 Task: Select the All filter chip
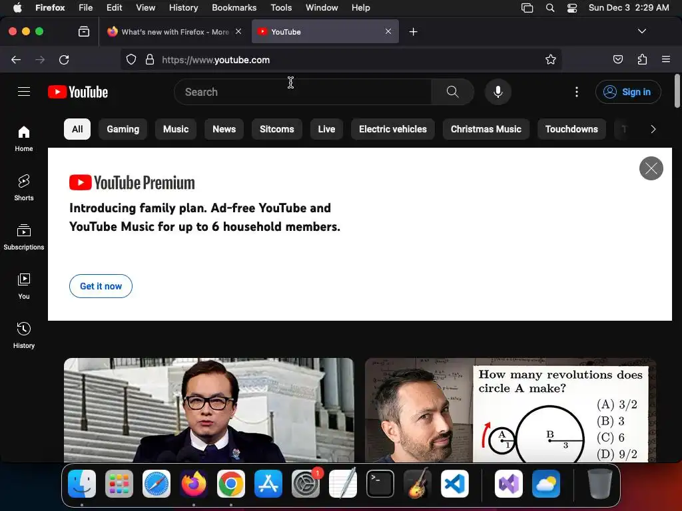pyautogui.click(x=77, y=129)
